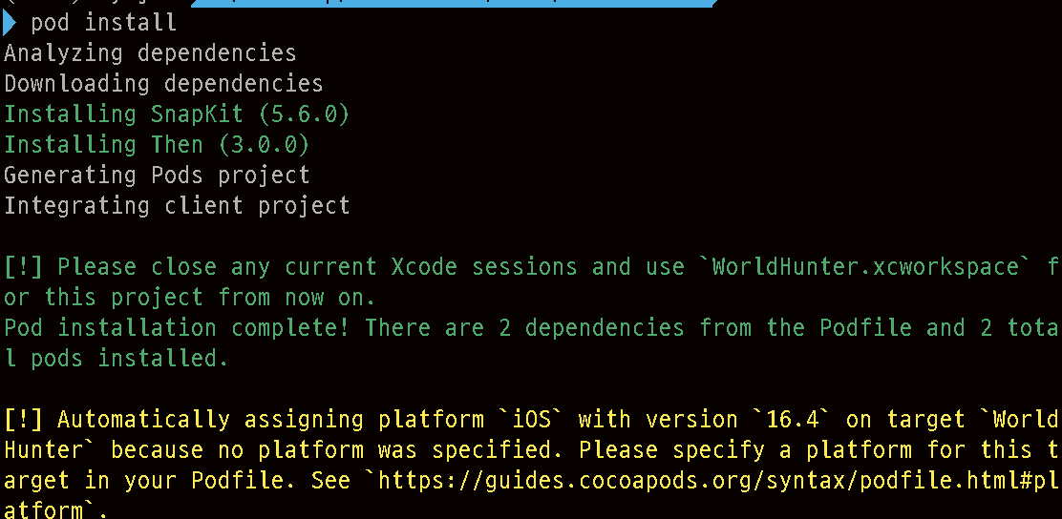Click the 'Pod installation complete!' text
Viewport: 1062px width, 519px height.
click(177, 327)
